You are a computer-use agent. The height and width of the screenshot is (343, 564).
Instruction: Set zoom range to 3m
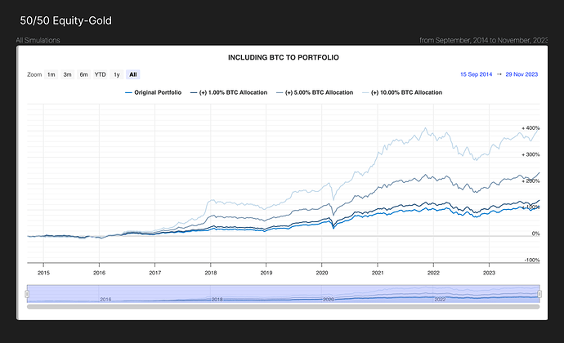point(68,74)
